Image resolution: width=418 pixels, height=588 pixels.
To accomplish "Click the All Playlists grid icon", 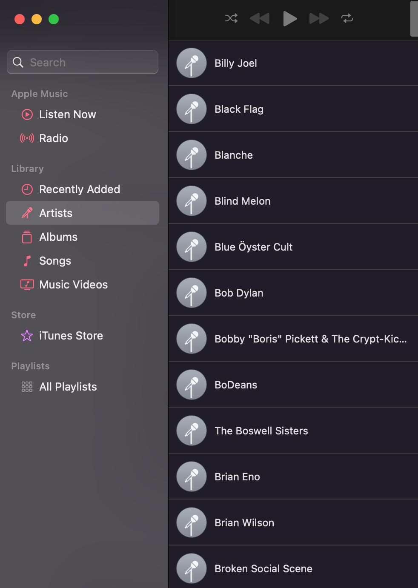I will pos(27,387).
